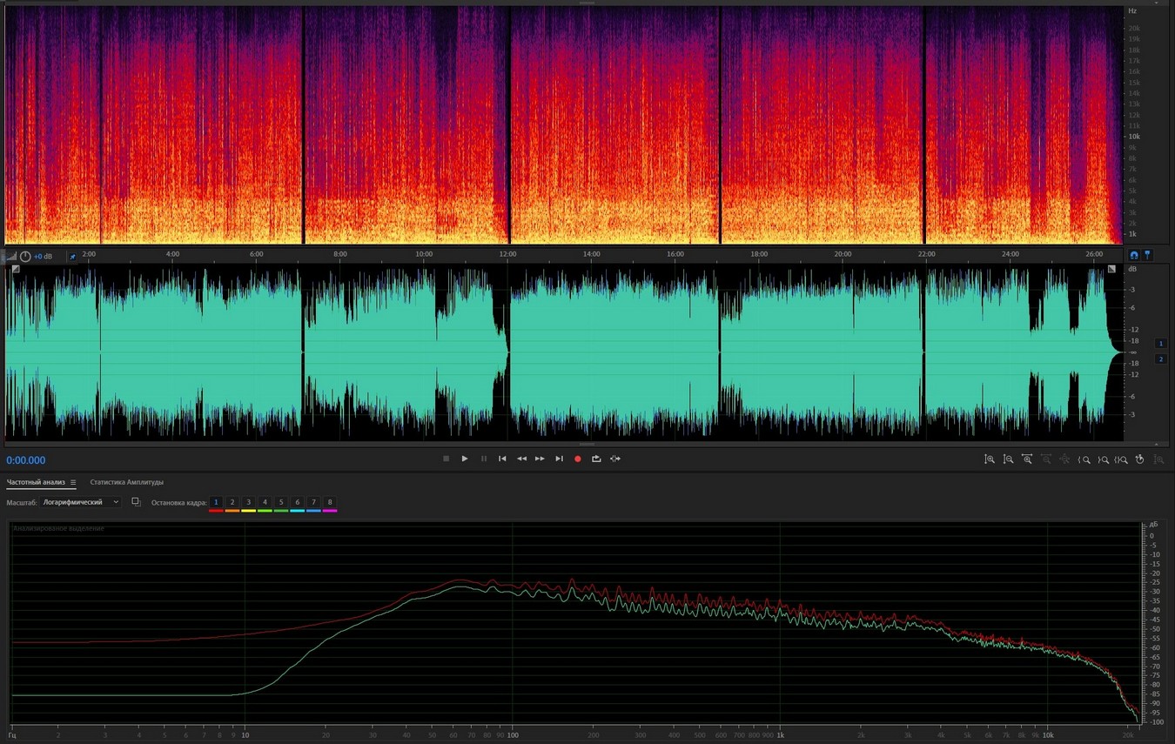Adjust the +0 dB volume knob
1175x744 pixels.
pos(25,257)
